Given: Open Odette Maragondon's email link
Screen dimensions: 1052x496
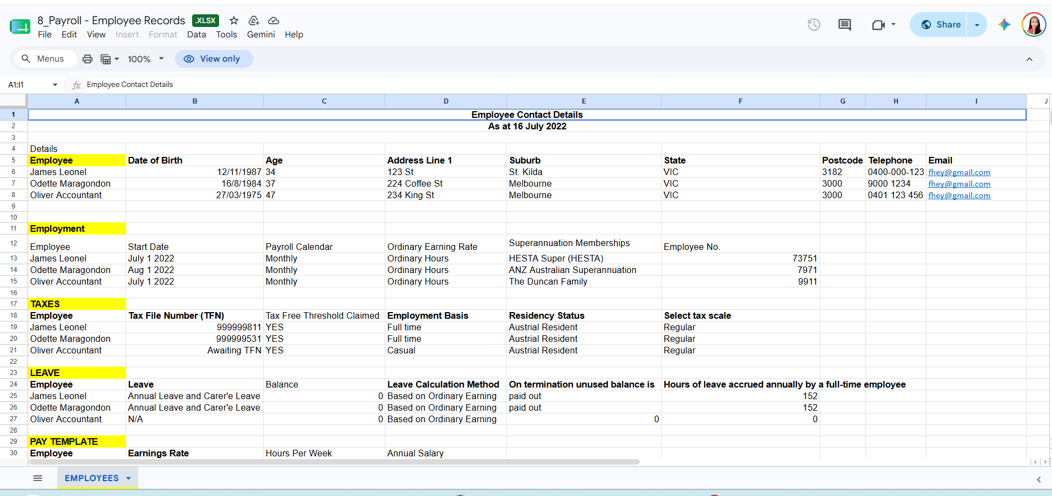Looking at the screenshot, I should click(959, 184).
